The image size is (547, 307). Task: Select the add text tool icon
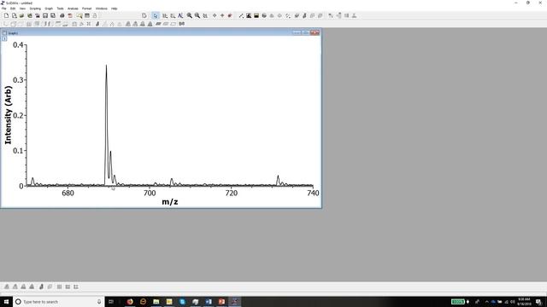(180, 15)
